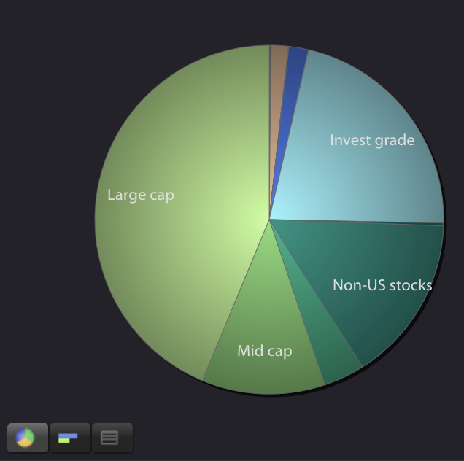This screenshot has width=464, height=461.
Task: Click the narrow blue pie slice
Action: pyautogui.click(x=292, y=89)
